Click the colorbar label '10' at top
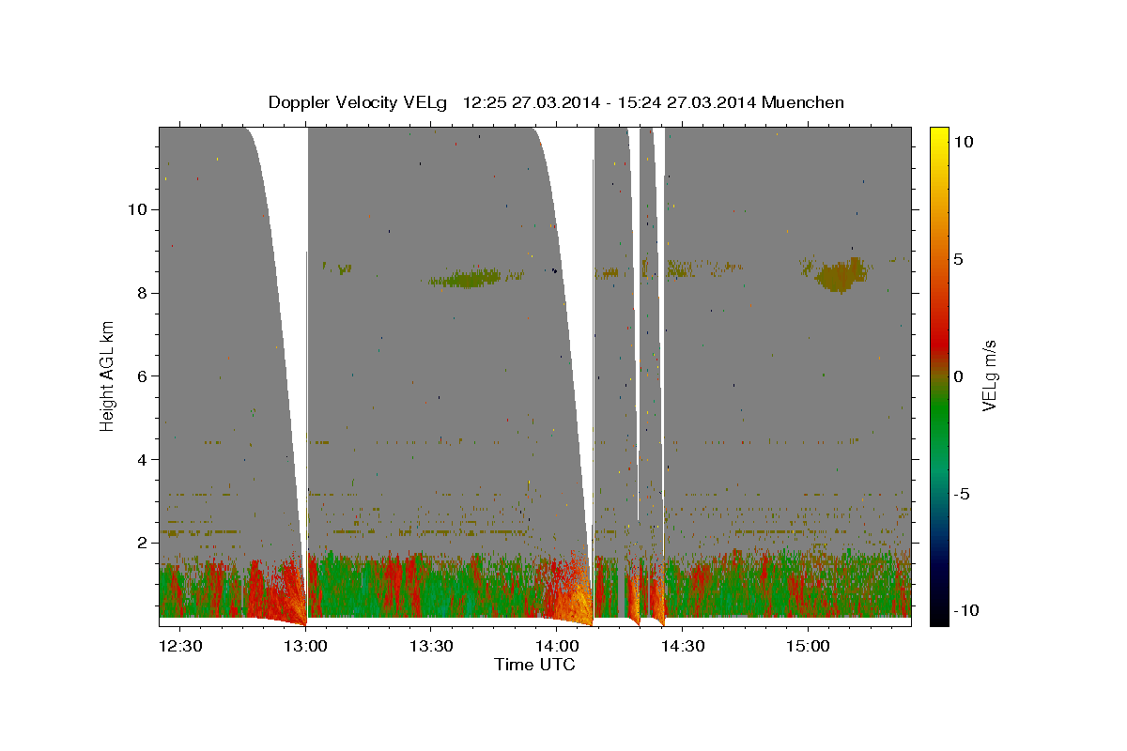The height and width of the screenshot is (751, 1127). [964, 141]
